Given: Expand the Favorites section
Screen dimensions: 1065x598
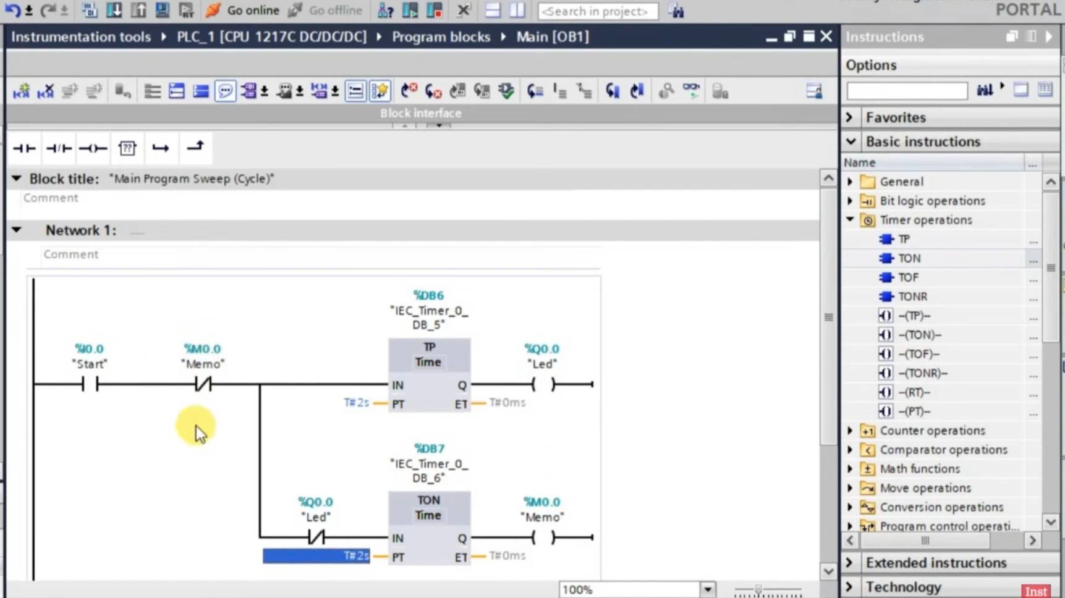Looking at the screenshot, I should (x=849, y=117).
